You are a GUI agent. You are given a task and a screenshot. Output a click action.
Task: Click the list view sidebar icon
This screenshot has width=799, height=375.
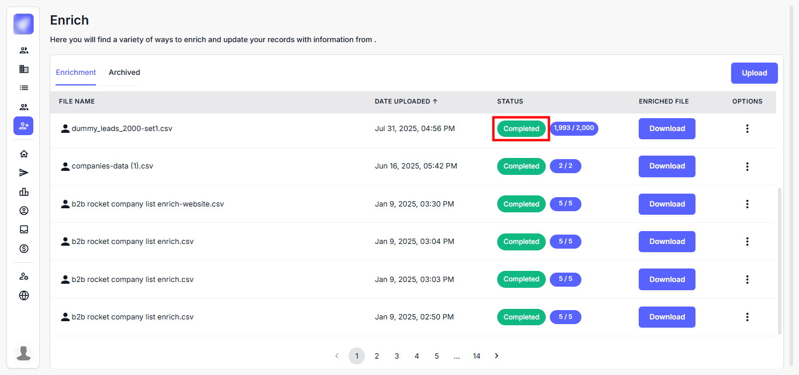pos(24,88)
